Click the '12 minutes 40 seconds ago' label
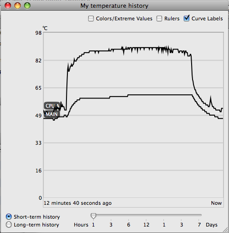Image resolution: width=229 pixels, height=233 pixels. point(78,203)
